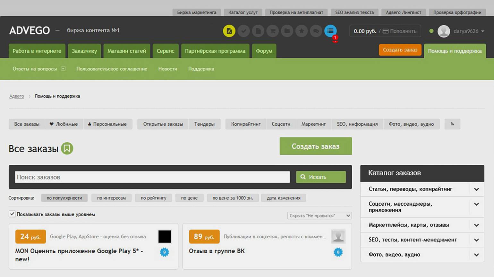The height and width of the screenshot is (277, 494).
Task: Click the folder icon in header
Action: (x=287, y=31)
